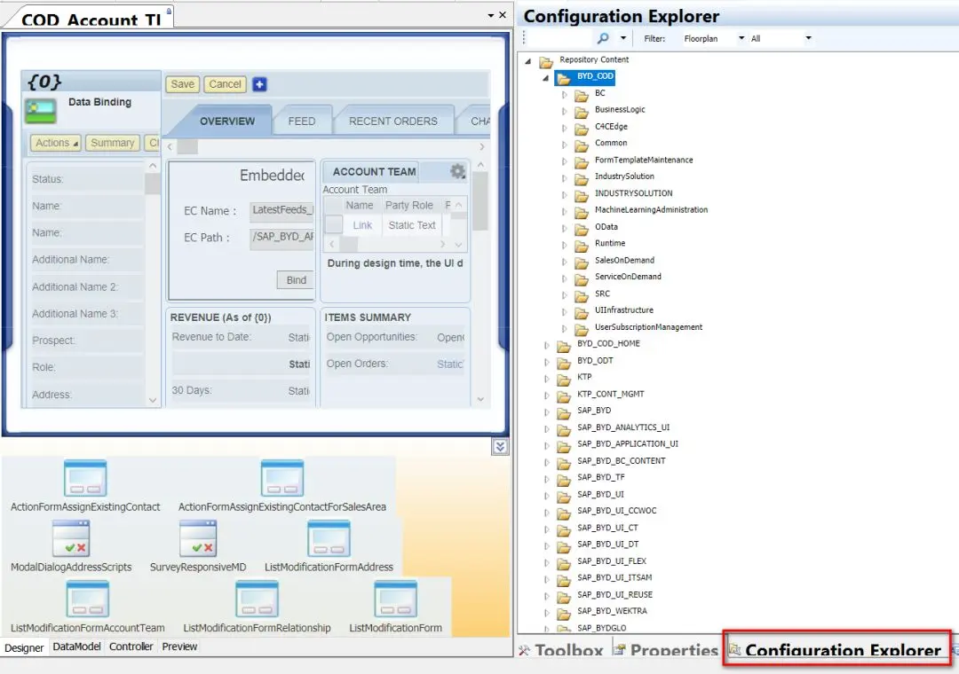The height and width of the screenshot is (674, 959).
Task: Collapse the BYD_COD tree node
Action: tap(545, 78)
